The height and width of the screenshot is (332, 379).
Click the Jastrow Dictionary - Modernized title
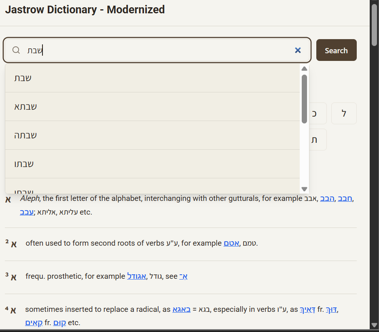[x=85, y=10]
